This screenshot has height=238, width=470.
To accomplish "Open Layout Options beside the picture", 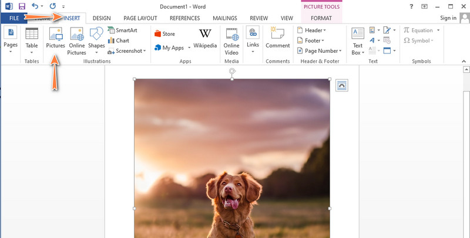I will click(342, 86).
